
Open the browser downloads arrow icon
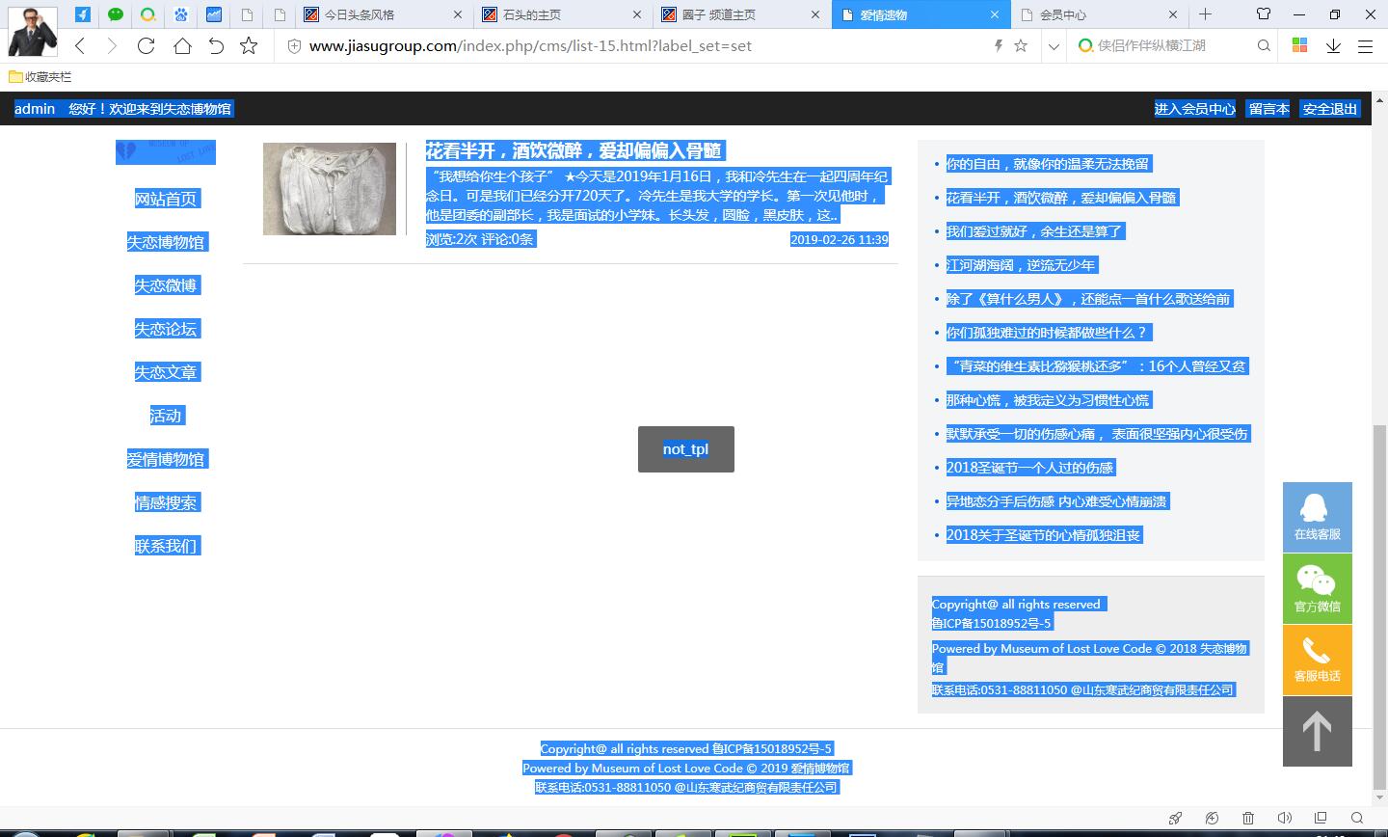tap(1333, 45)
